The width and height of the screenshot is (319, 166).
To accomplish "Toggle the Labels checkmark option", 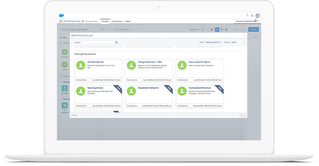I will click(254, 37).
